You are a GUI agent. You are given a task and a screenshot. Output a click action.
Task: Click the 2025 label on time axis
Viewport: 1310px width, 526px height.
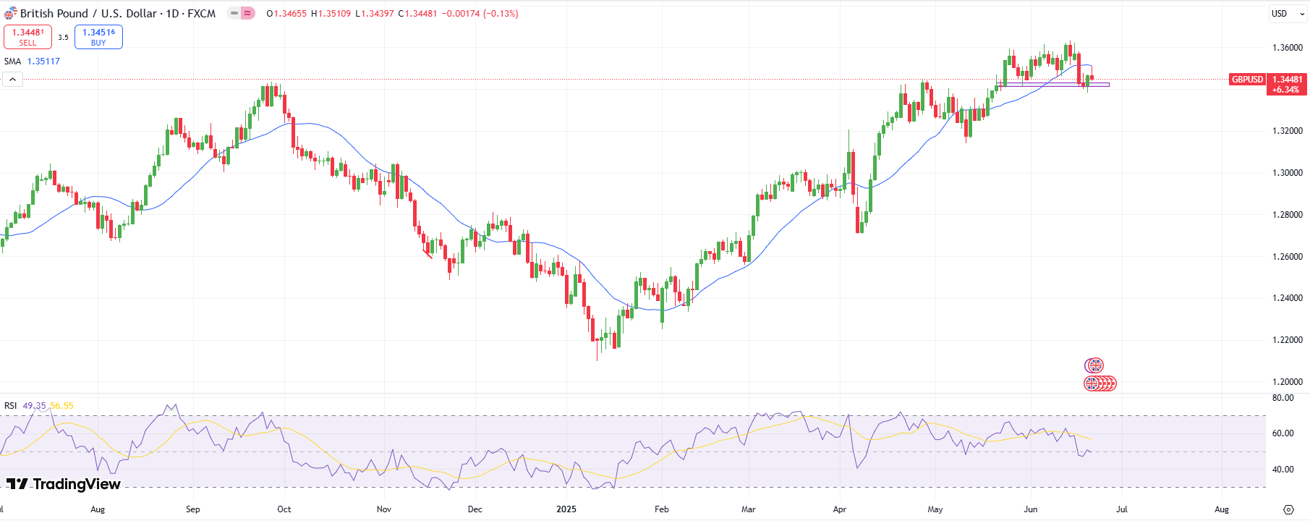click(x=566, y=509)
